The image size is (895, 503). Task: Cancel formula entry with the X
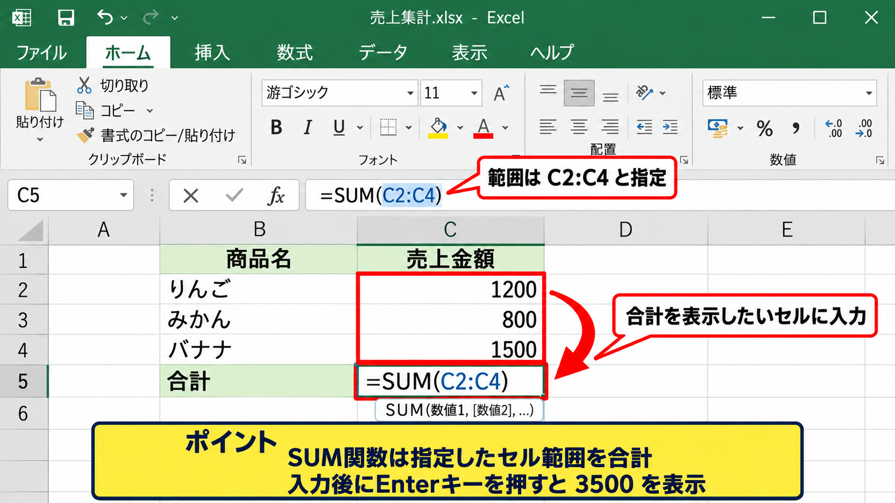(x=191, y=196)
